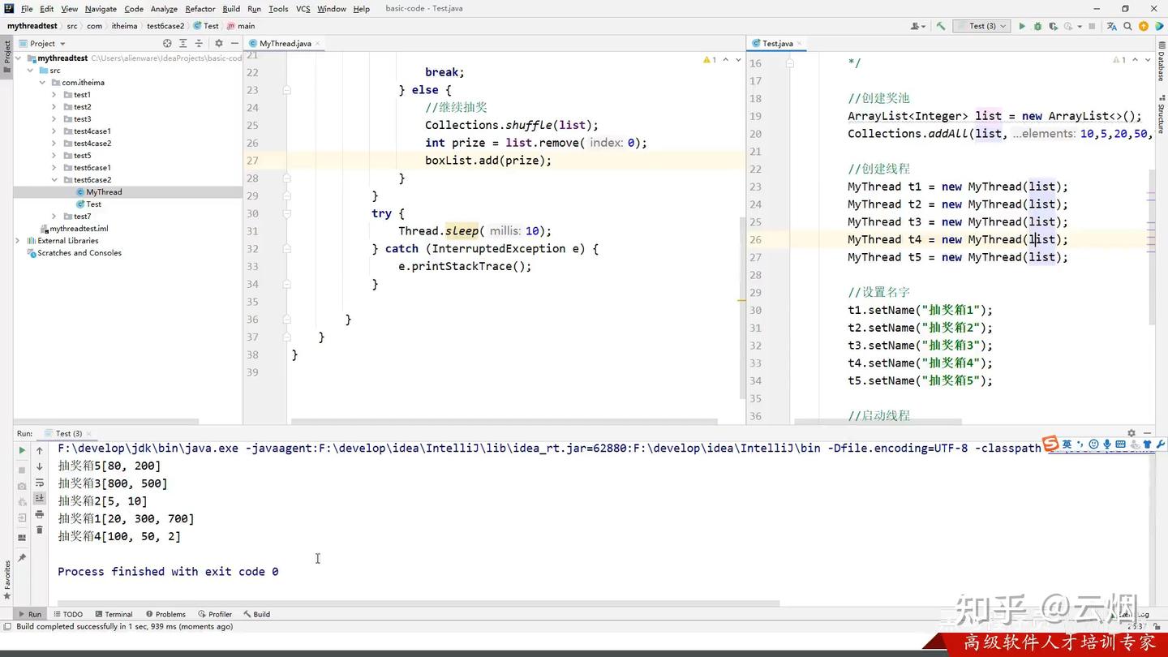Toggle pin tab in Run panel

point(22,557)
